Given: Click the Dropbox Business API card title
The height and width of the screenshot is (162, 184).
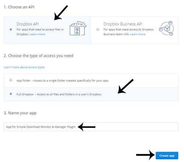Looking at the screenshot, I should (x=123, y=24).
